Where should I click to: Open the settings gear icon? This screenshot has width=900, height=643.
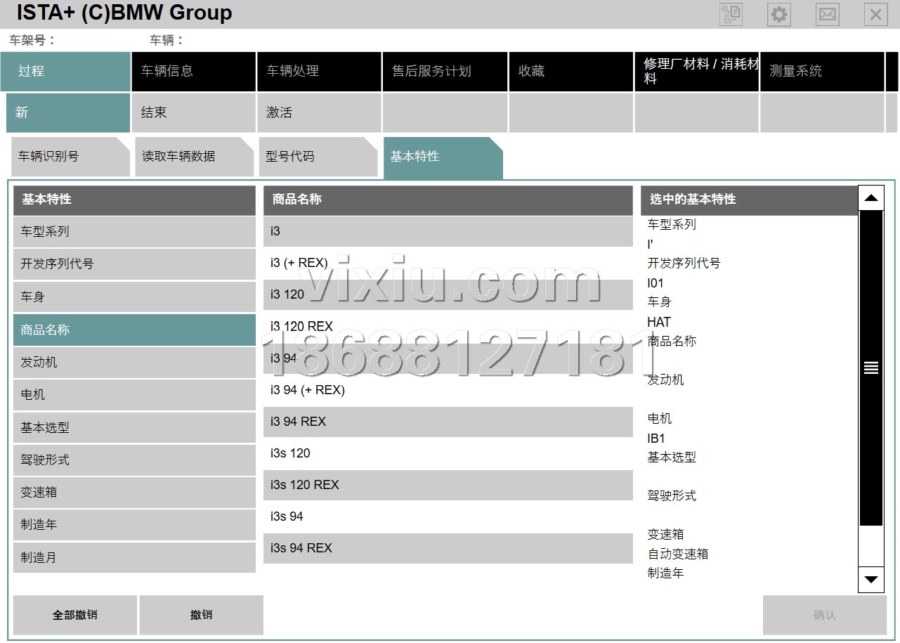point(778,15)
